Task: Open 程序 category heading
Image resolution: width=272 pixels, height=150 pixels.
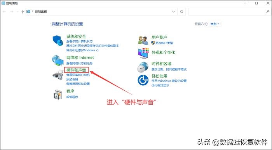Action: tap(70, 91)
